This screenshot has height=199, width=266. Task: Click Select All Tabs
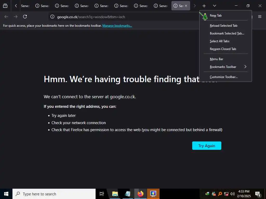click(226, 41)
